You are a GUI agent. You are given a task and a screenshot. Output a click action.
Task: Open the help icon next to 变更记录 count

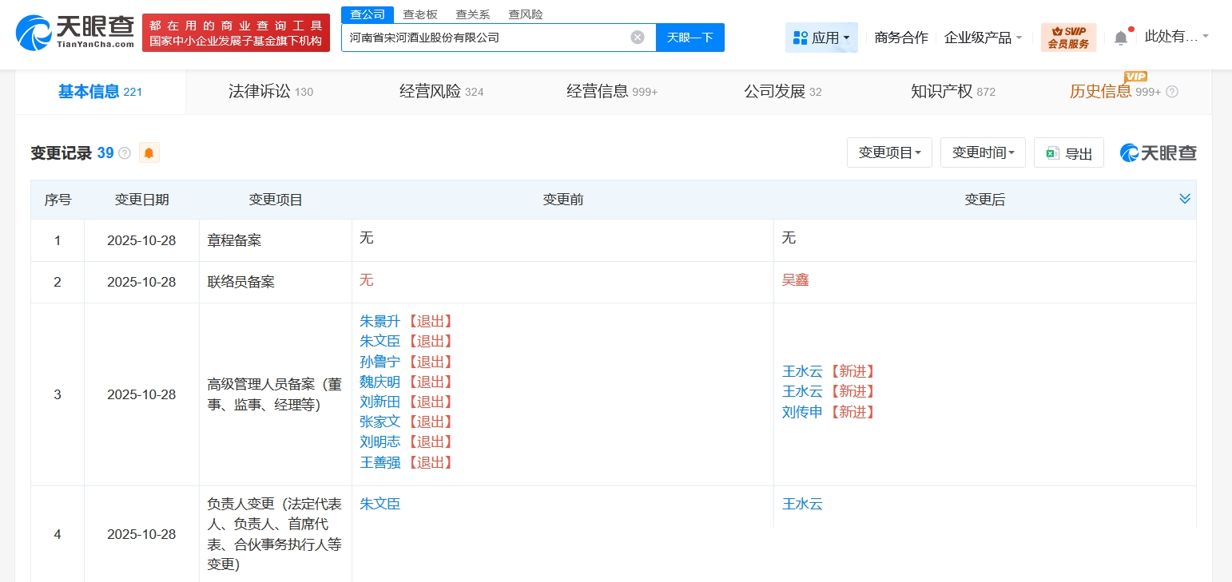(x=124, y=153)
